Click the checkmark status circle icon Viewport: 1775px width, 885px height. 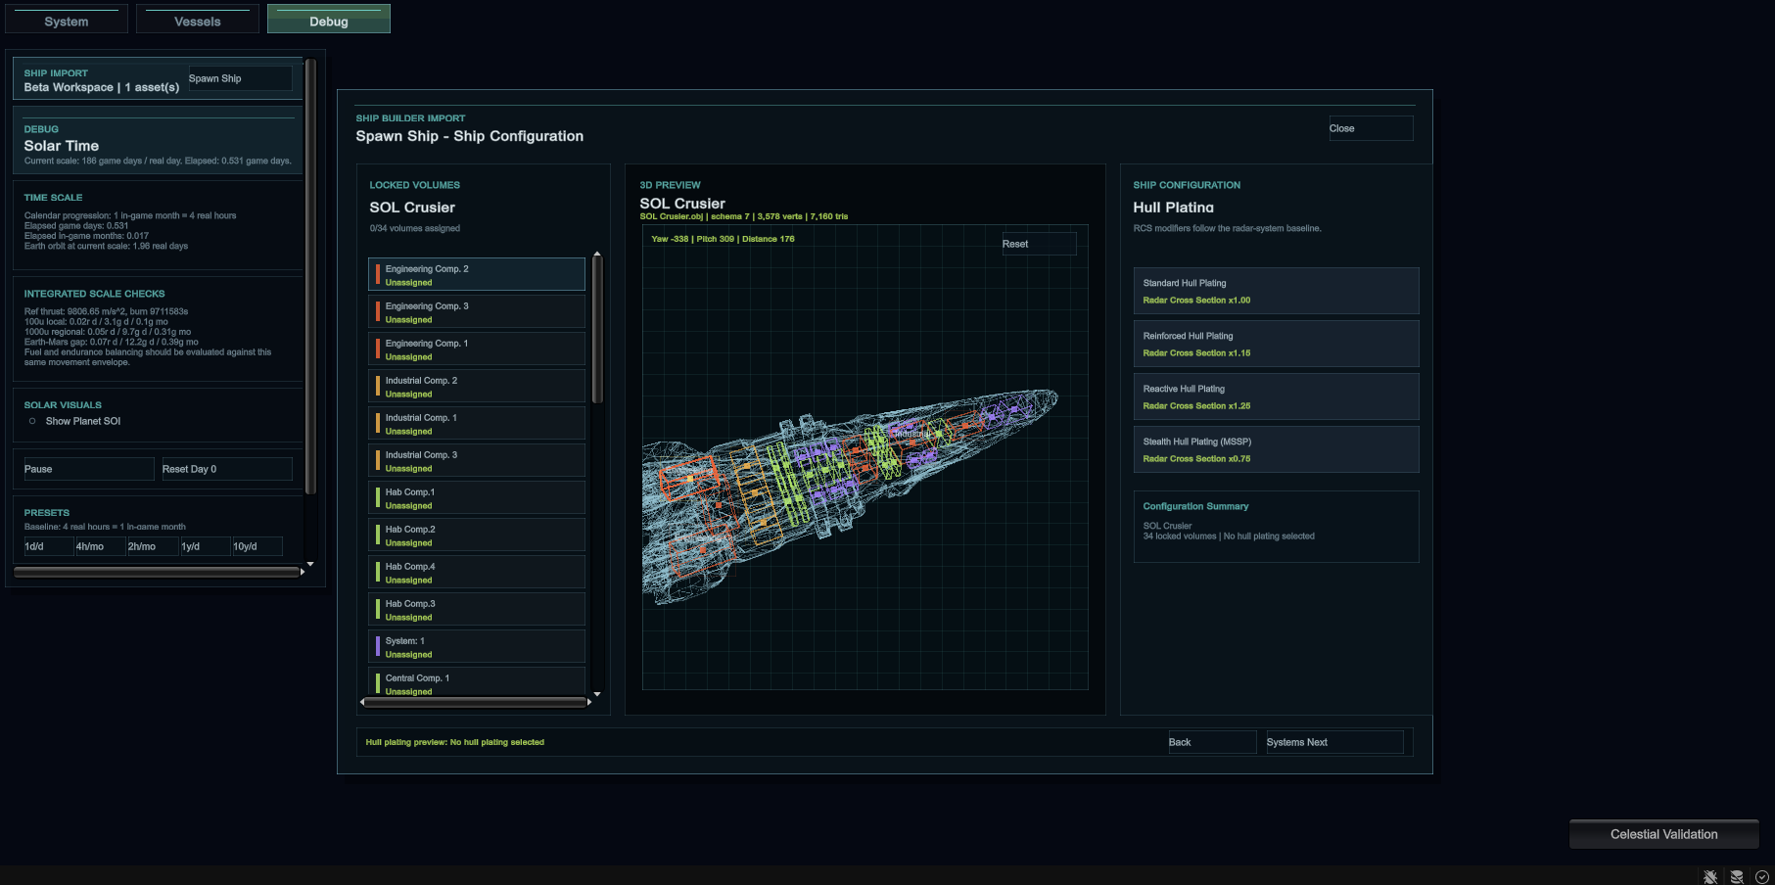(x=1762, y=877)
